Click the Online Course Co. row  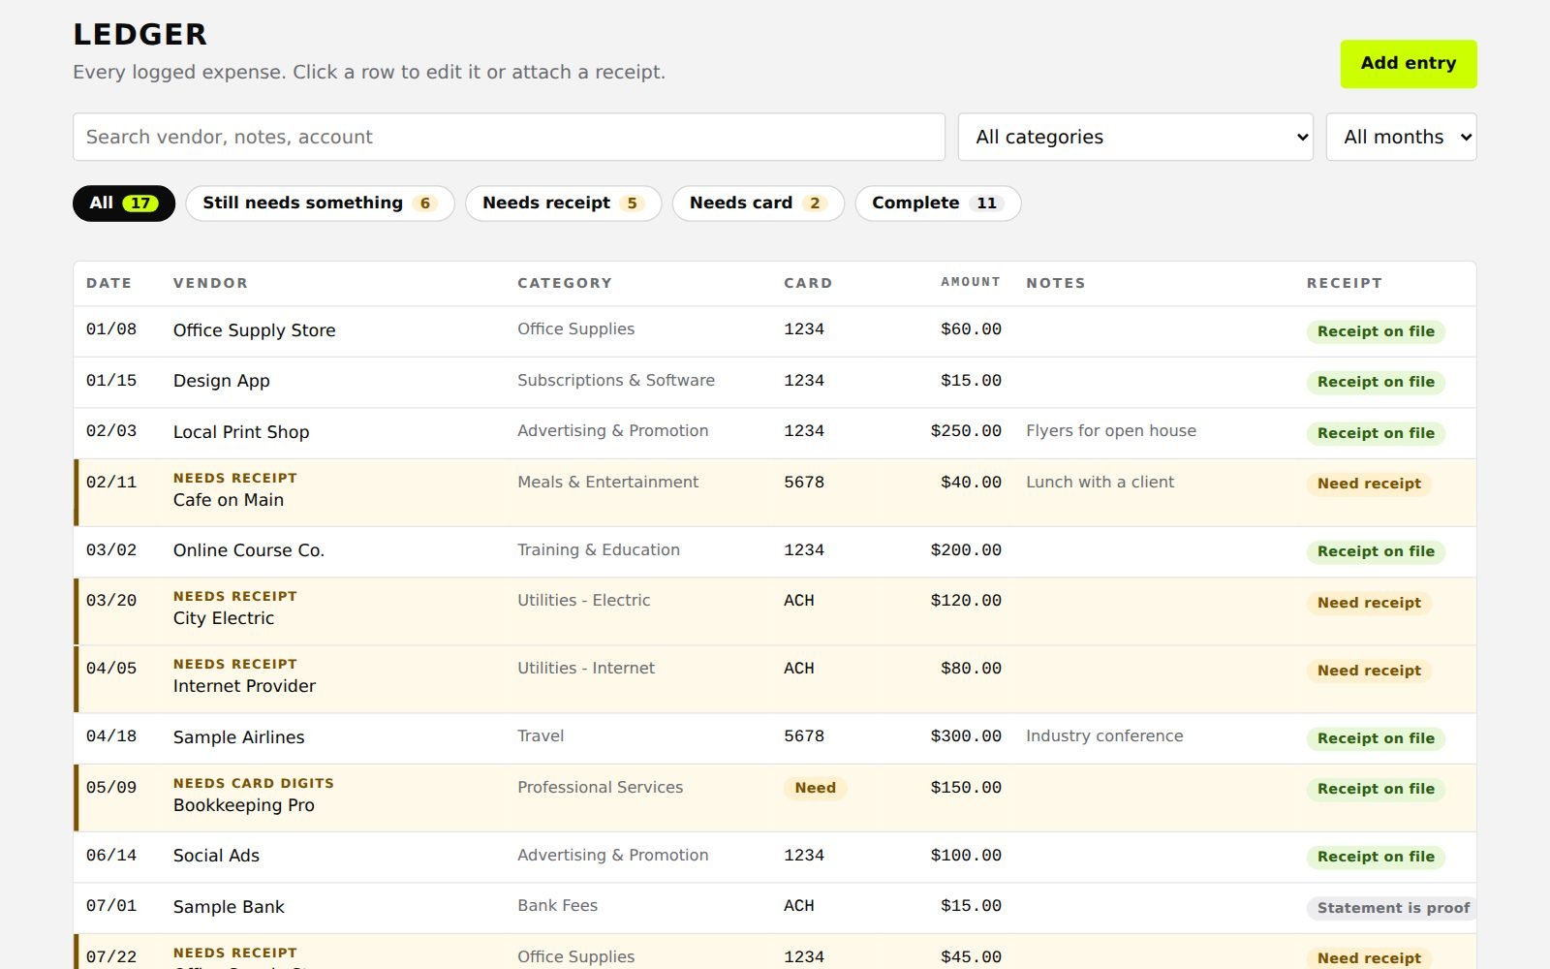click(775, 551)
